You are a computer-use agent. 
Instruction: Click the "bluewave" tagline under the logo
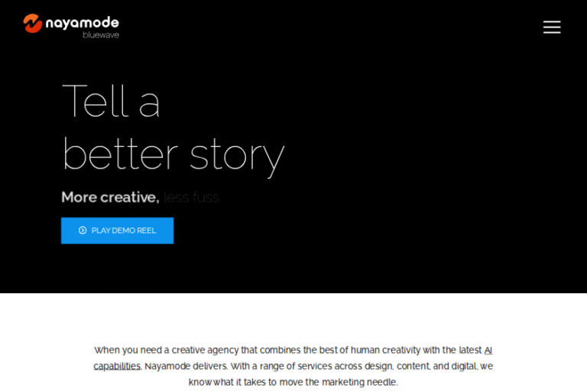click(101, 35)
